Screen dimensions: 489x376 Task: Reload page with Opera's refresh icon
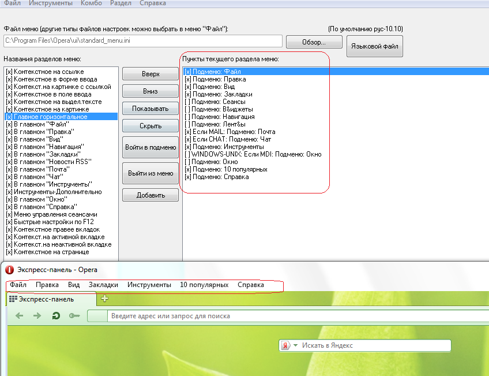click(56, 316)
